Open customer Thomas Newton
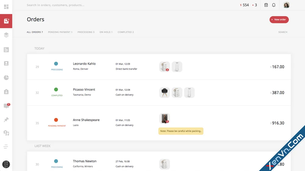Image resolution: width=305 pixels, height=171 pixels. click(x=84, y=161)
